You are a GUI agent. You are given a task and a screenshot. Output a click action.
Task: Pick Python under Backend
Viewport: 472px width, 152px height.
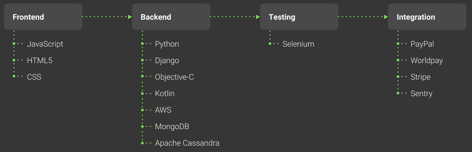[x=167, y=44]
